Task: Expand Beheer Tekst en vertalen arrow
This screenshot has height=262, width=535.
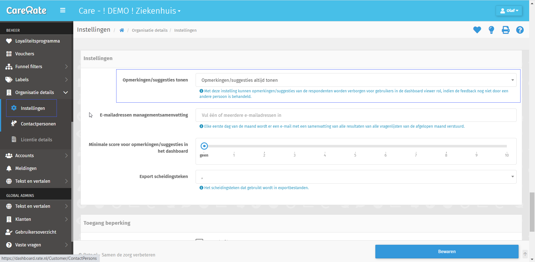Action: point(66,181)
